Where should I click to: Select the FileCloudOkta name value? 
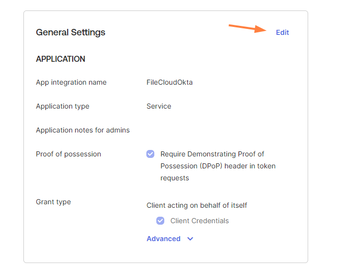[x=169, y=82]
